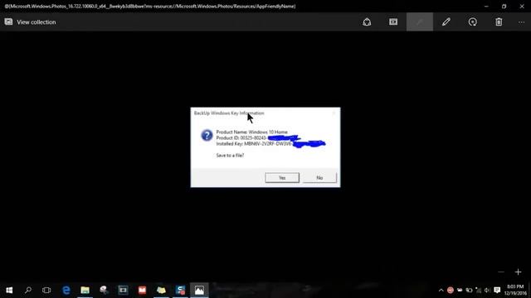This screenshot has height=298, width=531.
Task: Open the Edit pencil tool
Action: [446, 22]
